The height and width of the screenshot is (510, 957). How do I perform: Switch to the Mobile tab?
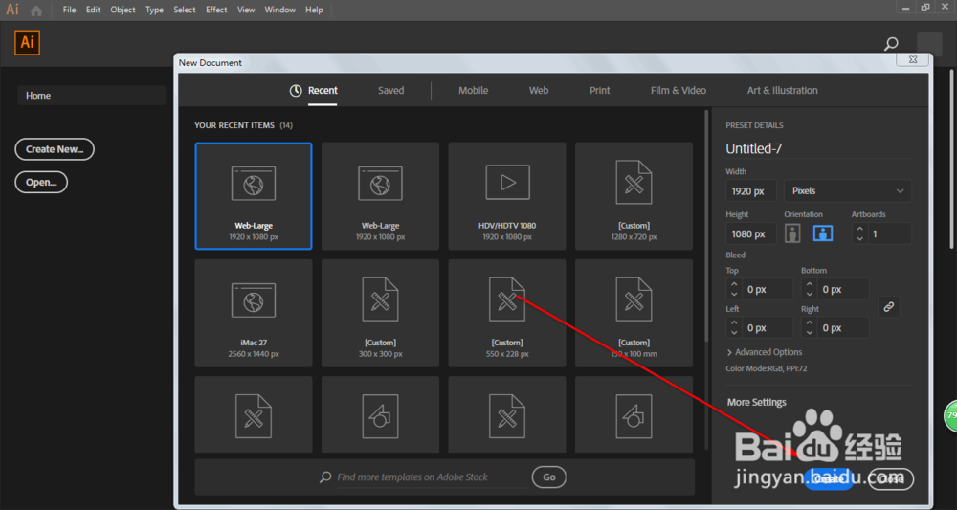click(473, 90)
